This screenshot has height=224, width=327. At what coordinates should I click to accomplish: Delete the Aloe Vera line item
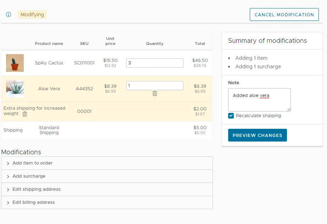(155, 93)
